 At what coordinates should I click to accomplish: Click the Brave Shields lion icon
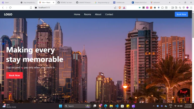(x=120, y=8)
